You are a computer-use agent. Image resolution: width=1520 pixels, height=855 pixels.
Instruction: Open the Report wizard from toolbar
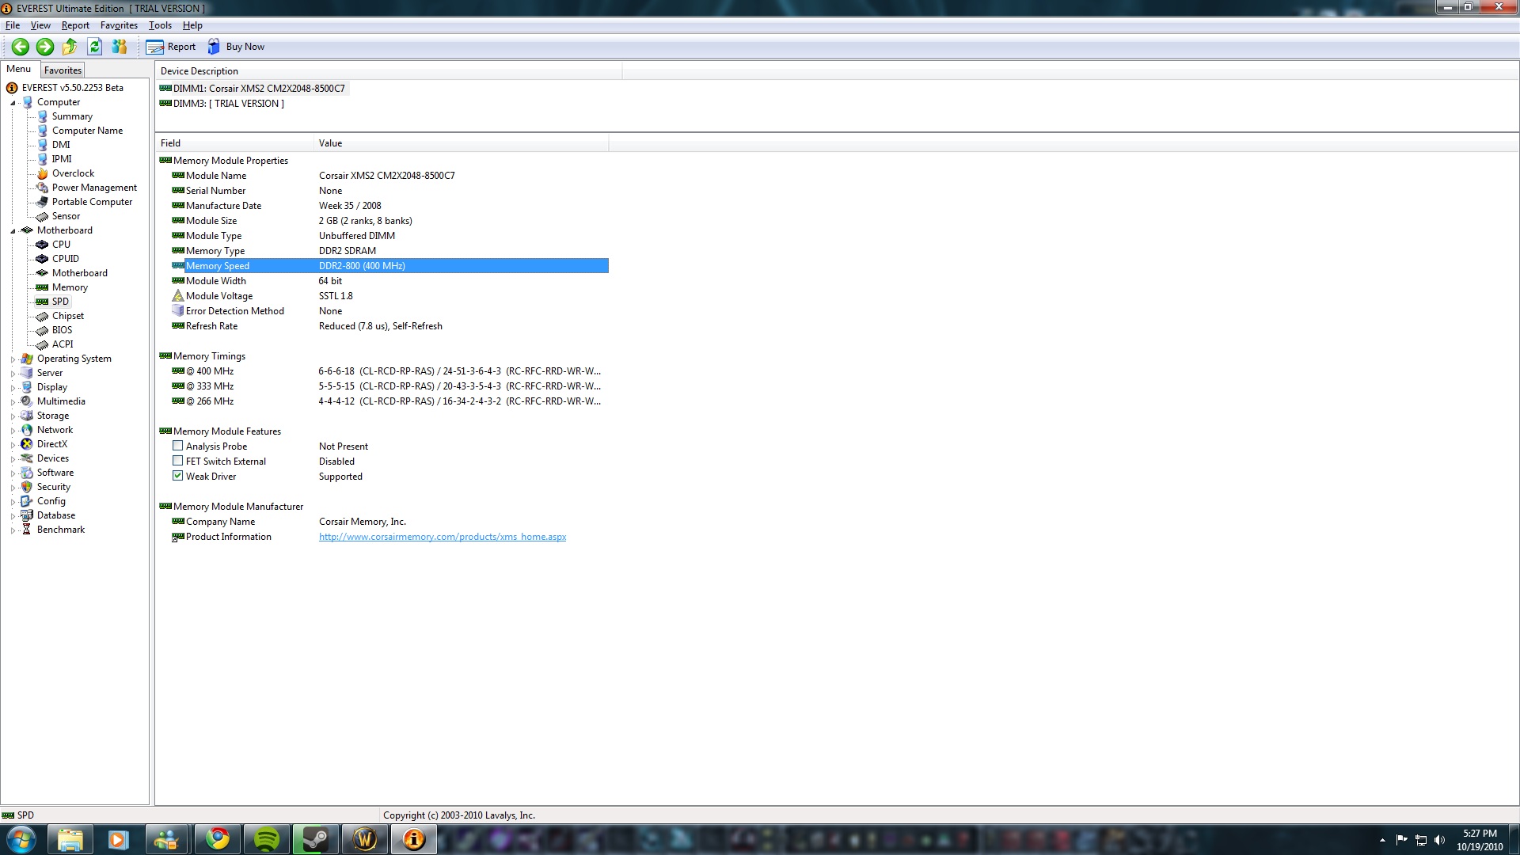(x=171, y=47)
